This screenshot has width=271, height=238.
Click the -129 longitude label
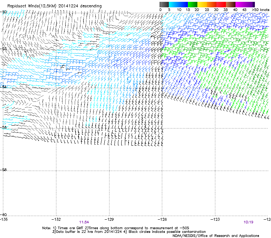click(109, 219)
